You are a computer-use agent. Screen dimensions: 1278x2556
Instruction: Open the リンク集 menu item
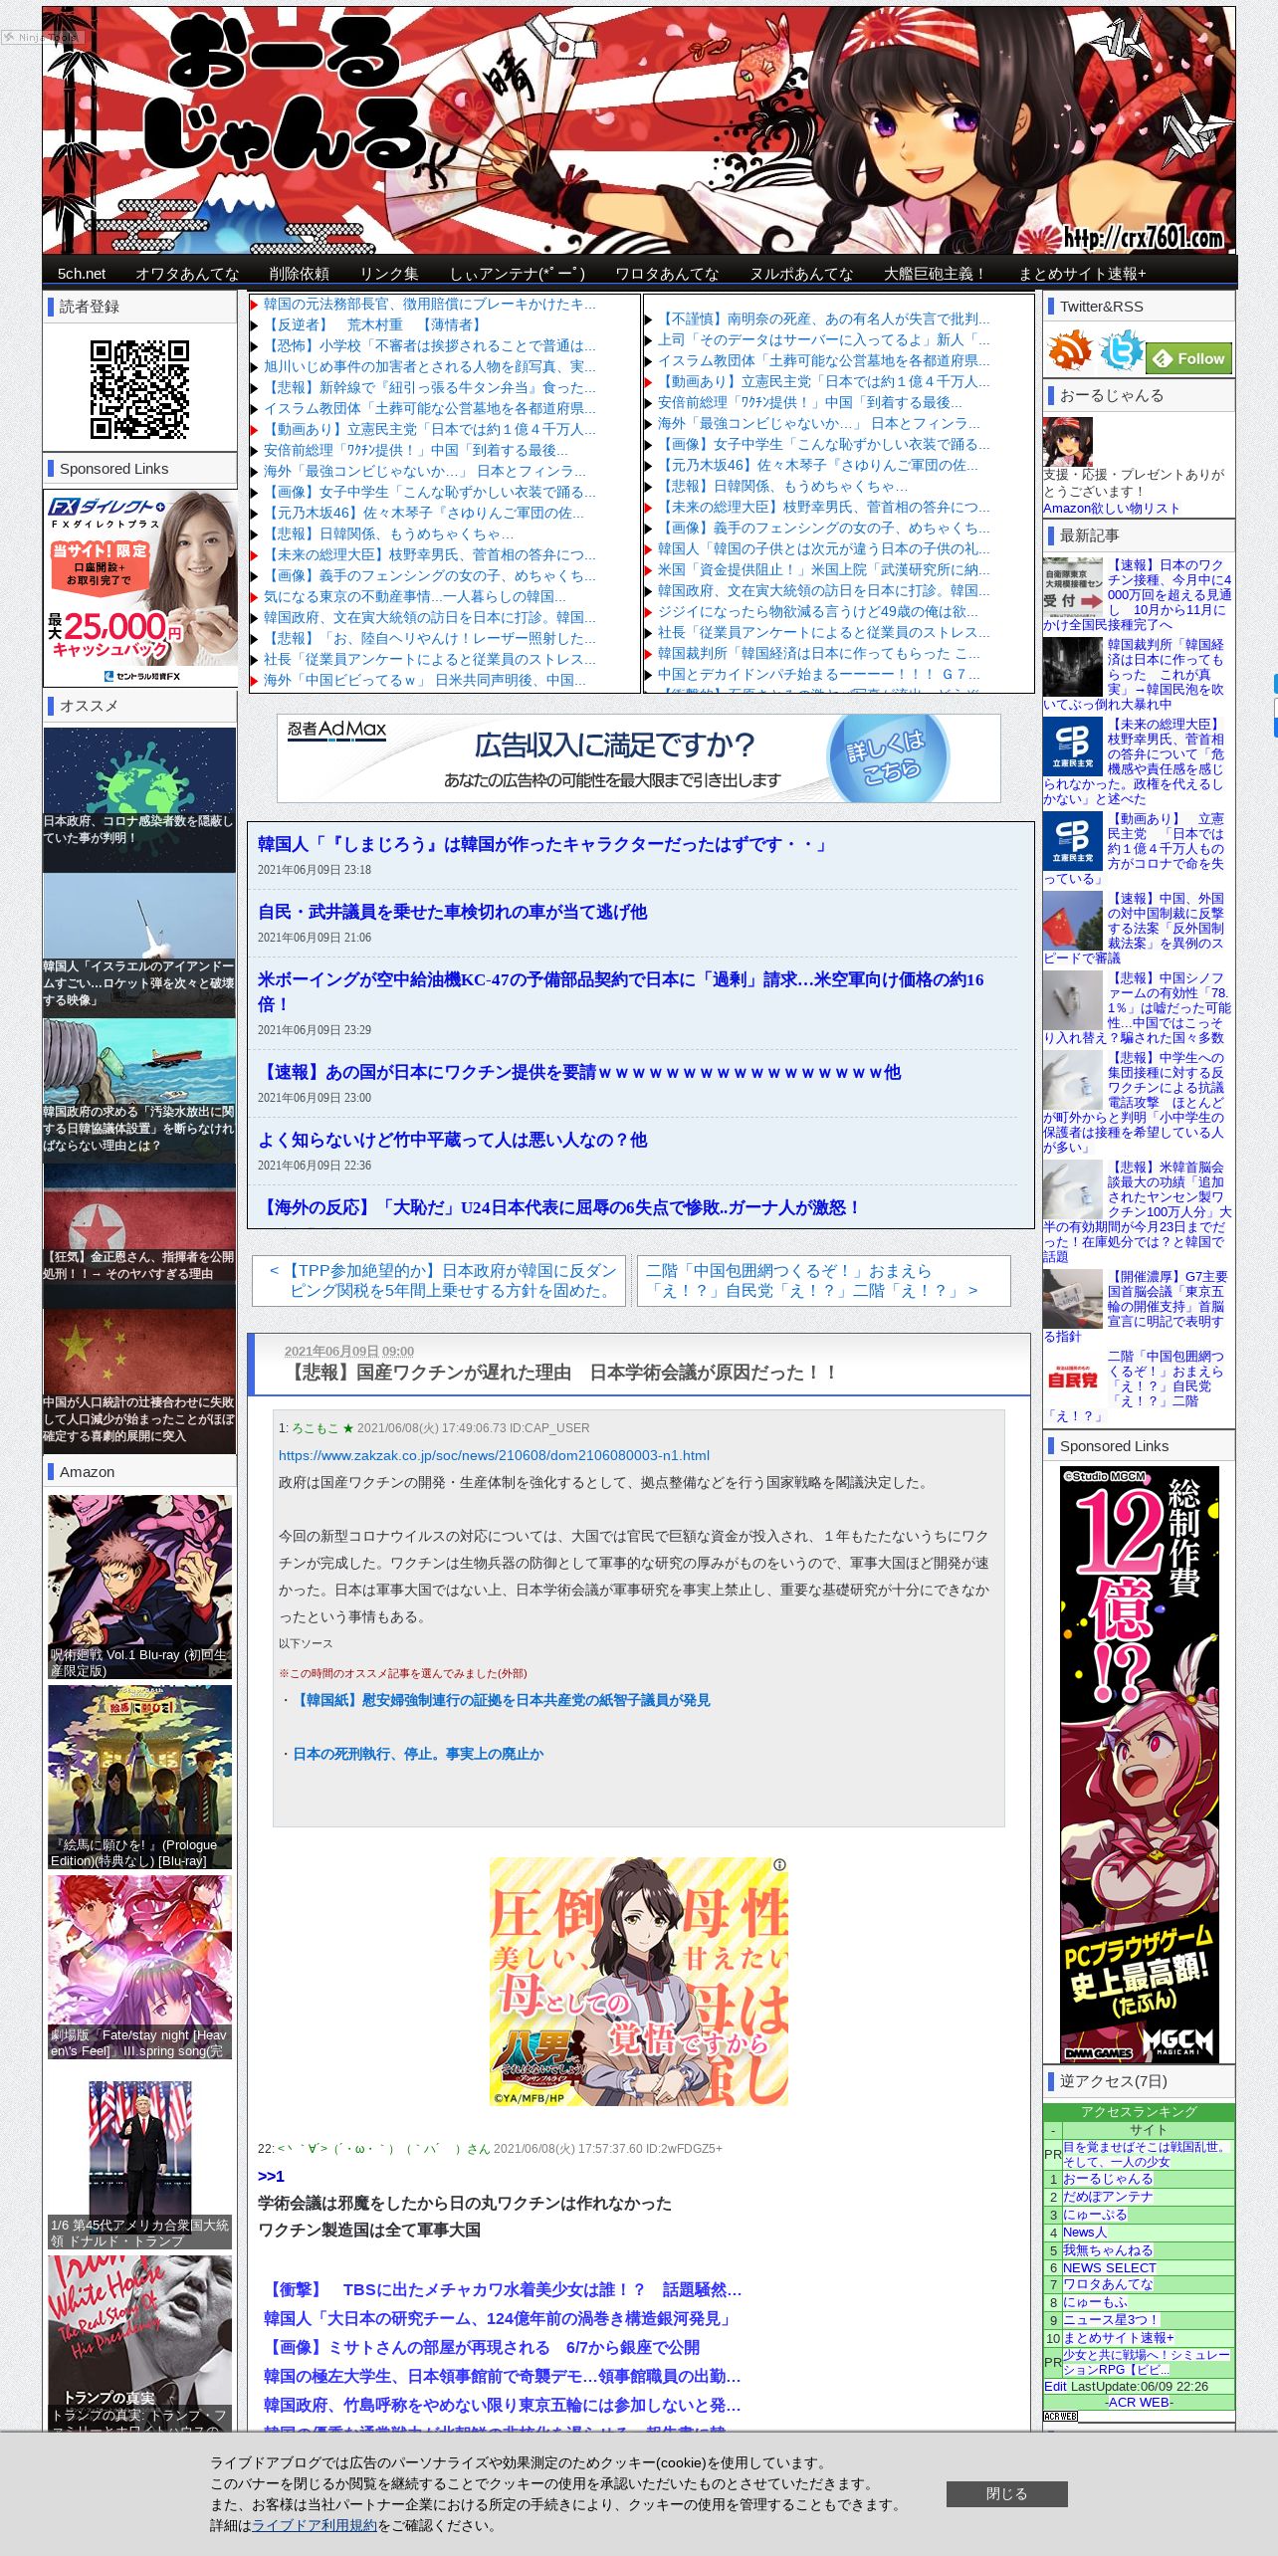click(x=389, y=274)
